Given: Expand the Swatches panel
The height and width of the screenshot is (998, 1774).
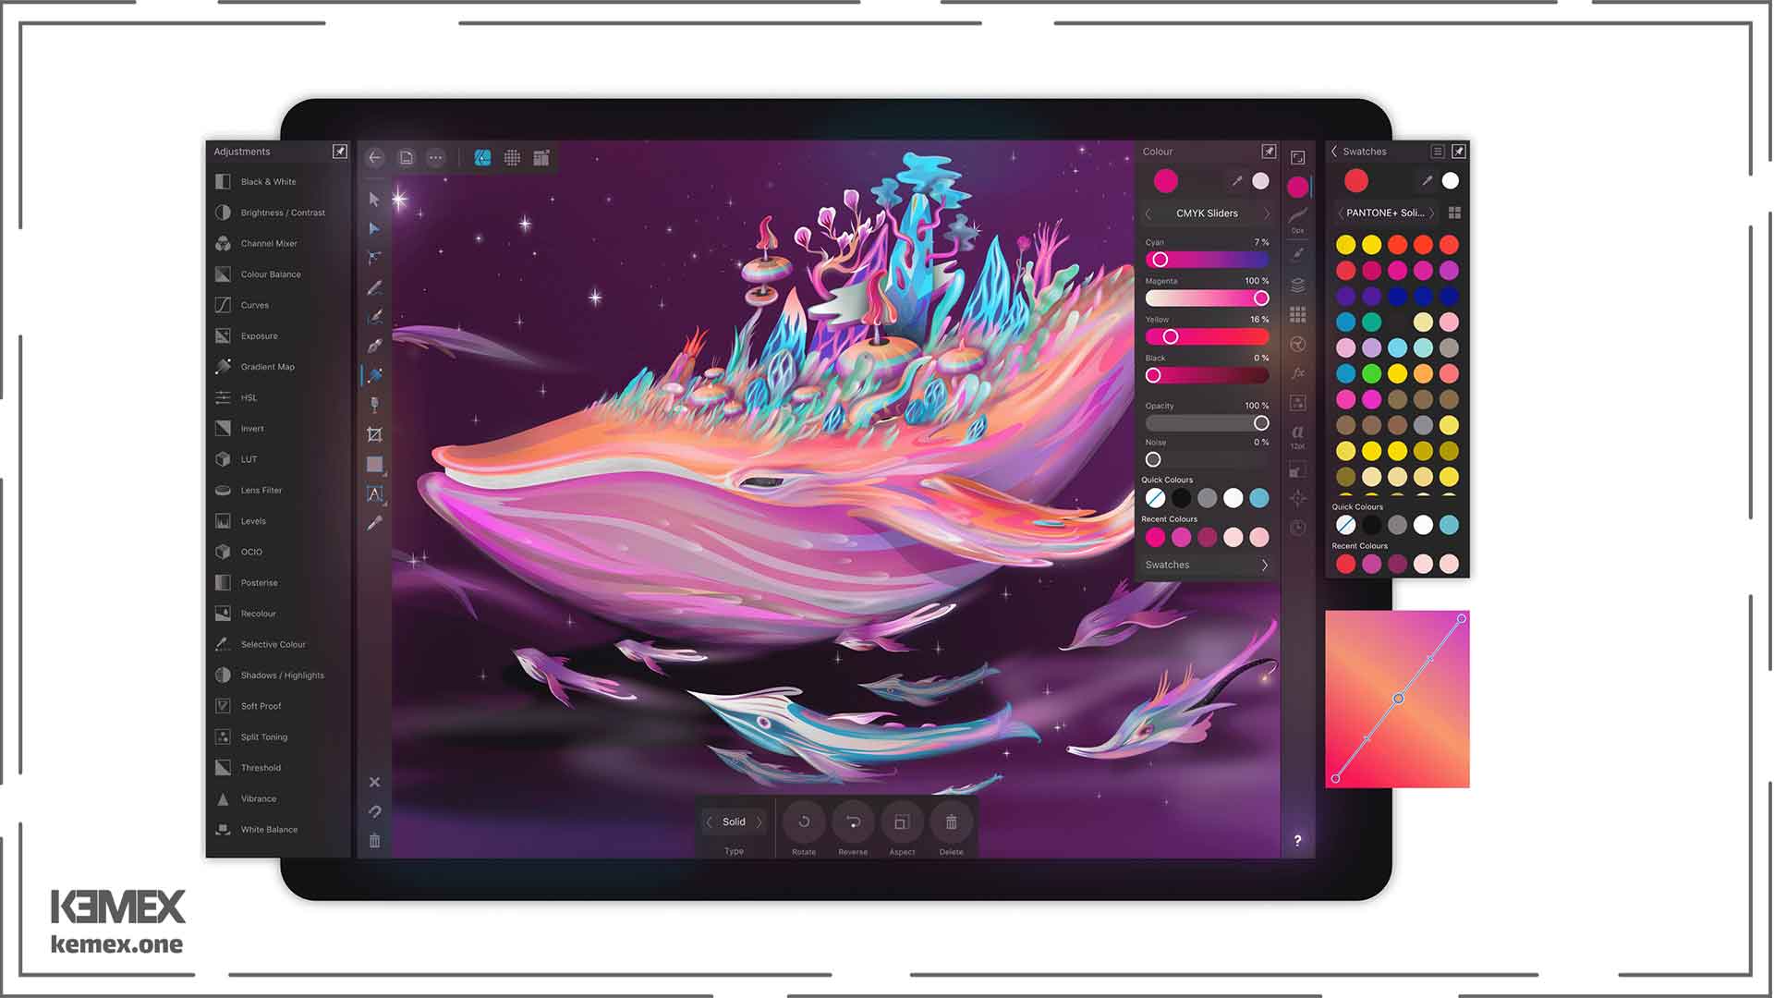Looking at the screenshot, I should pos(1265,565).
